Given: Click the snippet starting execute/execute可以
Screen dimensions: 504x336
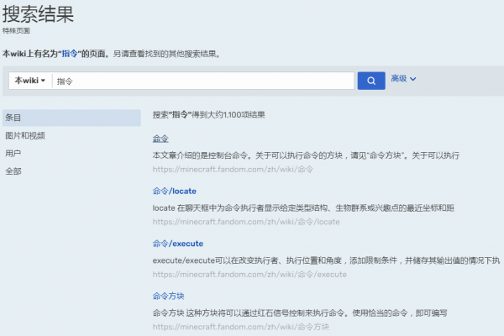Looking at the screenshot, I should coord(326,260).
